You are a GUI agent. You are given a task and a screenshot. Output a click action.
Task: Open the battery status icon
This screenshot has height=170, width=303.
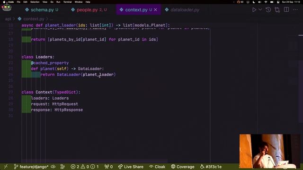click(x=272, y=2)
